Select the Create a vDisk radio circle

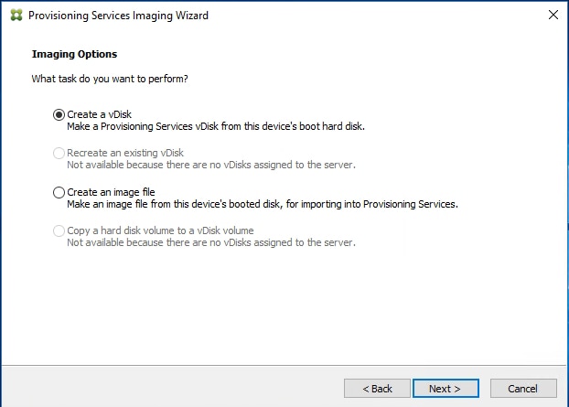[x=59, y=114]
